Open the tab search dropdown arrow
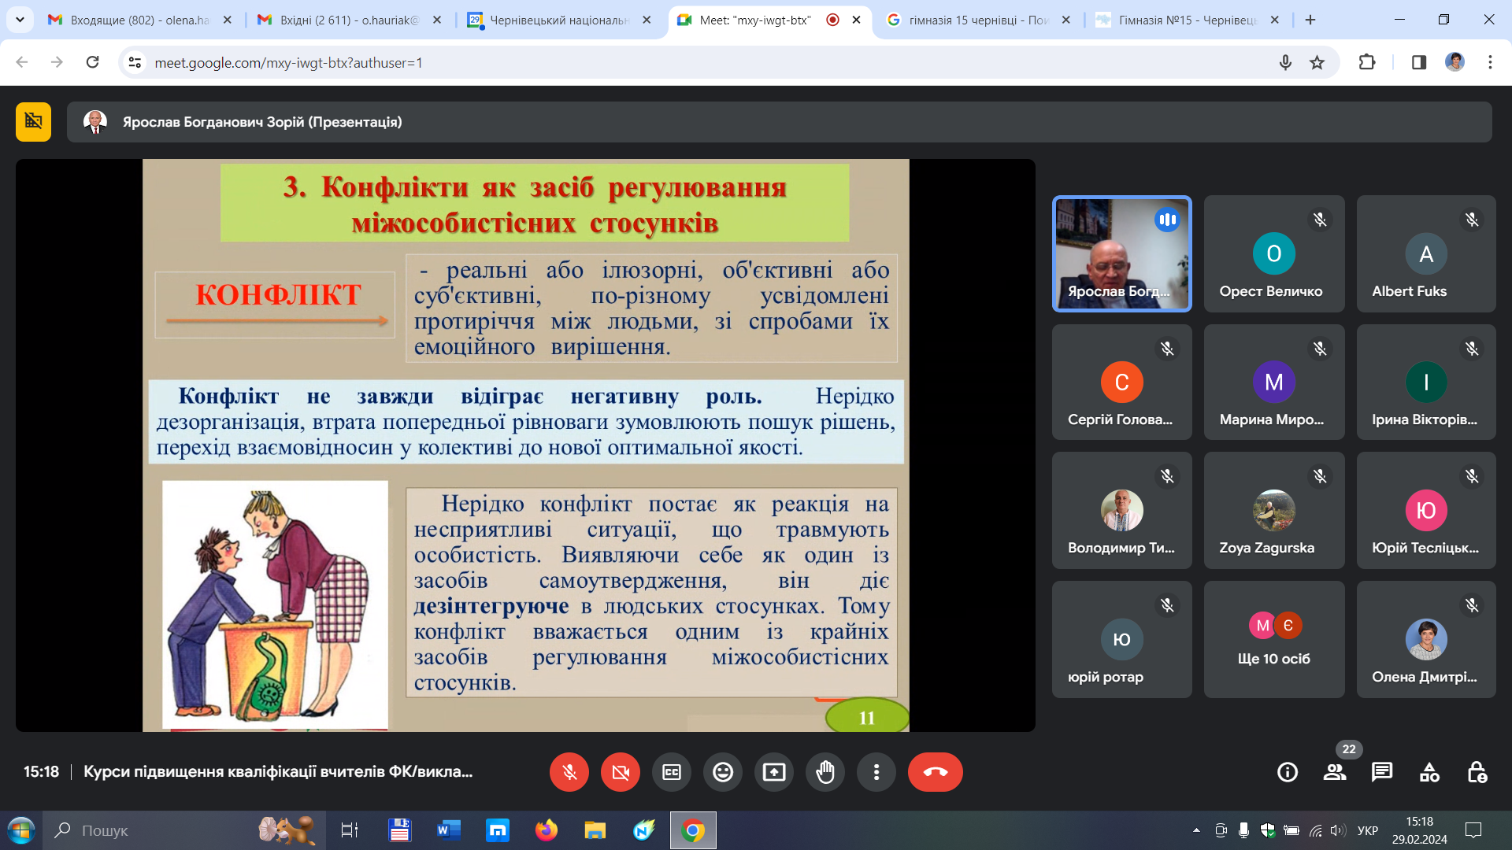This screenshot has width=1512, height=850. (20, 20)
